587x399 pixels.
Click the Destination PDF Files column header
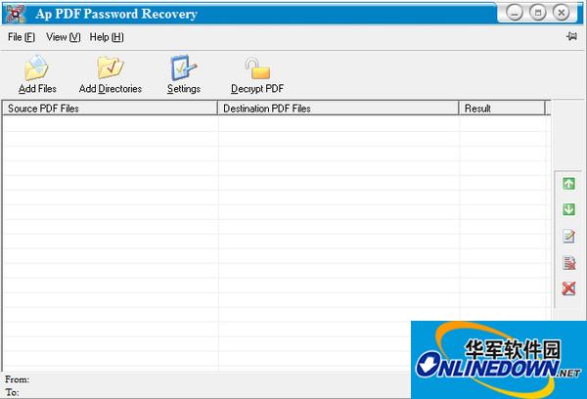339,109
